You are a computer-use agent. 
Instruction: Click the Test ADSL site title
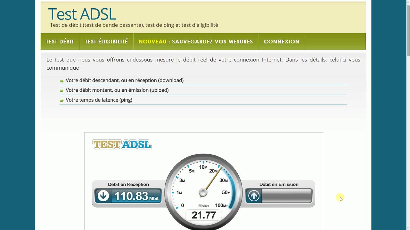[x=82, y=14]
